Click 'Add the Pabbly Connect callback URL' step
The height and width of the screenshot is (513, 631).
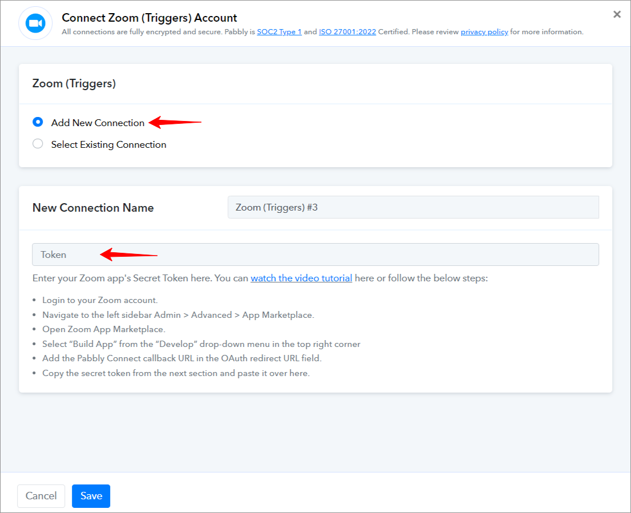tap(182, 358)
